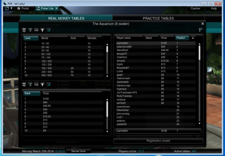The height and width of the screenshot is (156, 225).
Task: Sort by the Blinds column header
Action: pyautogui.click(x=54, y=38)
